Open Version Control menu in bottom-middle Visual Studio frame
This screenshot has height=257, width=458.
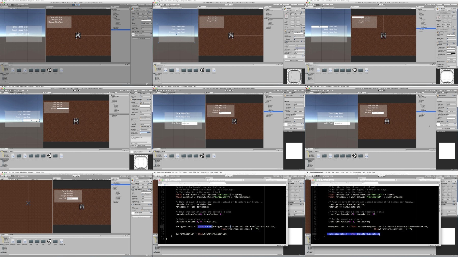pyautogui.click(x=205, y=172)
